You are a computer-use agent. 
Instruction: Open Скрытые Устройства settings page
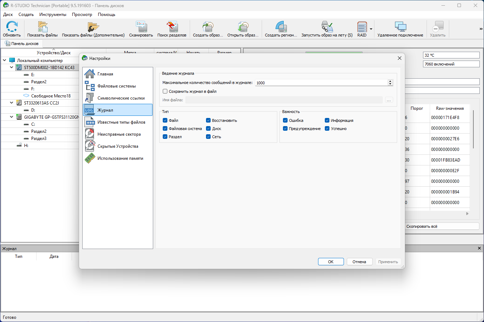[x=118, y=146]
